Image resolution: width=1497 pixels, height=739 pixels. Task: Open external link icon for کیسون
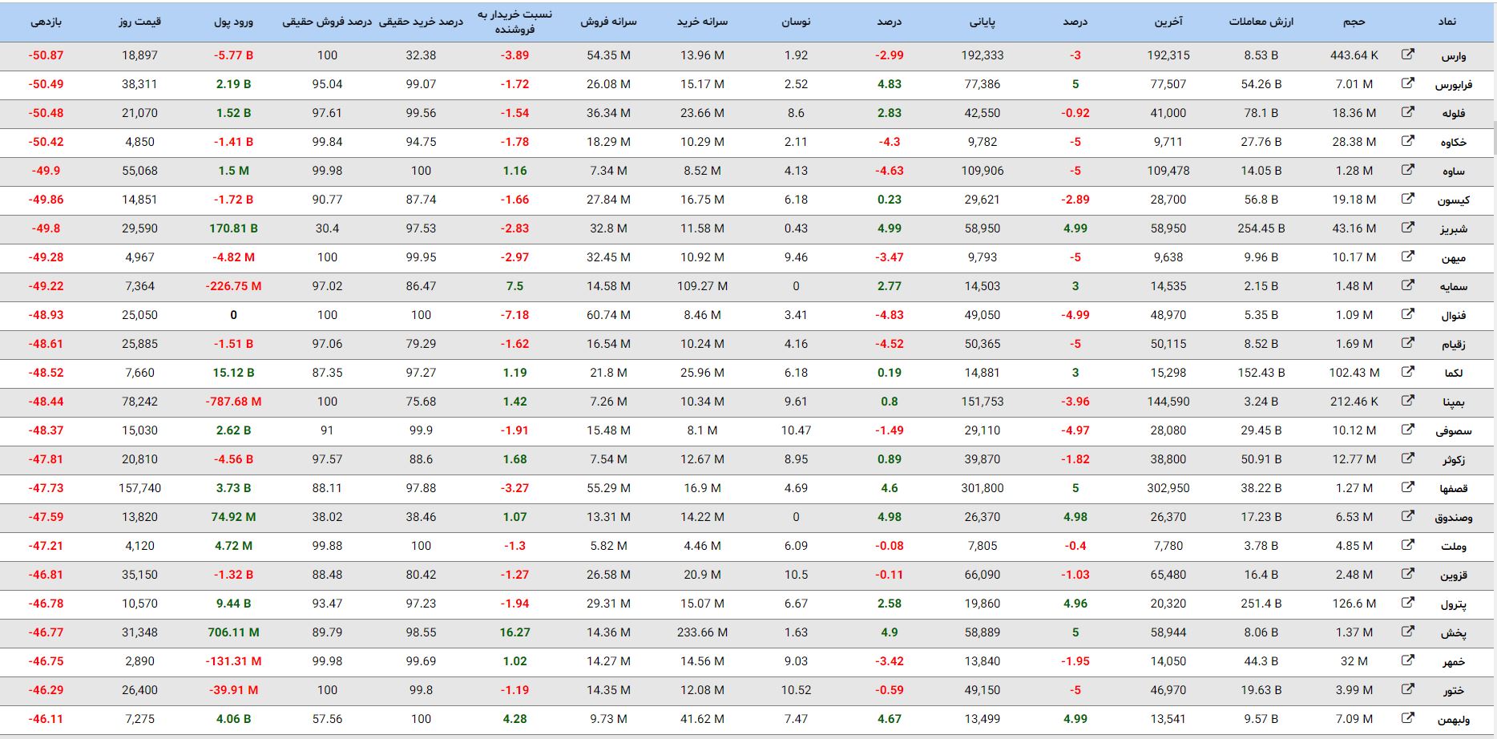(1408, 199)
